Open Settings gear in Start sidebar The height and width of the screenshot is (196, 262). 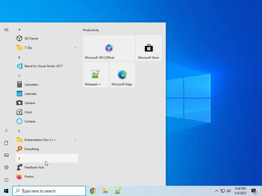[6, 167]
